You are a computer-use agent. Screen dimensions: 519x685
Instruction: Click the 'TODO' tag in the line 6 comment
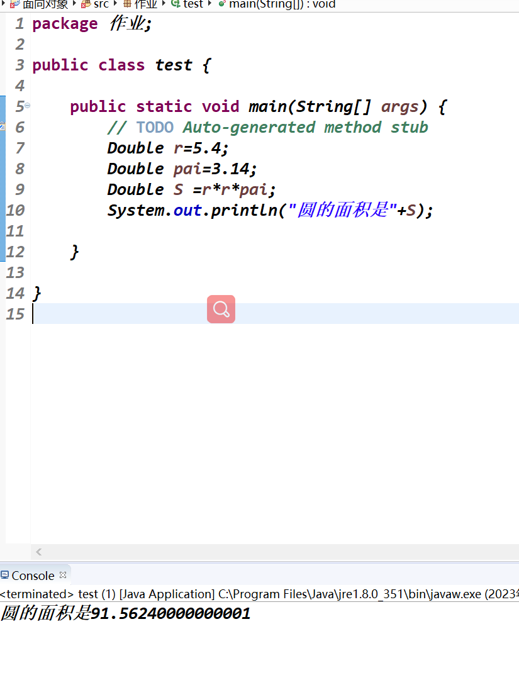tap(155, 127)
